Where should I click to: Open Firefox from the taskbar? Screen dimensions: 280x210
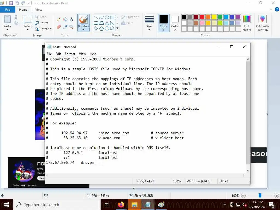[121, 205]
